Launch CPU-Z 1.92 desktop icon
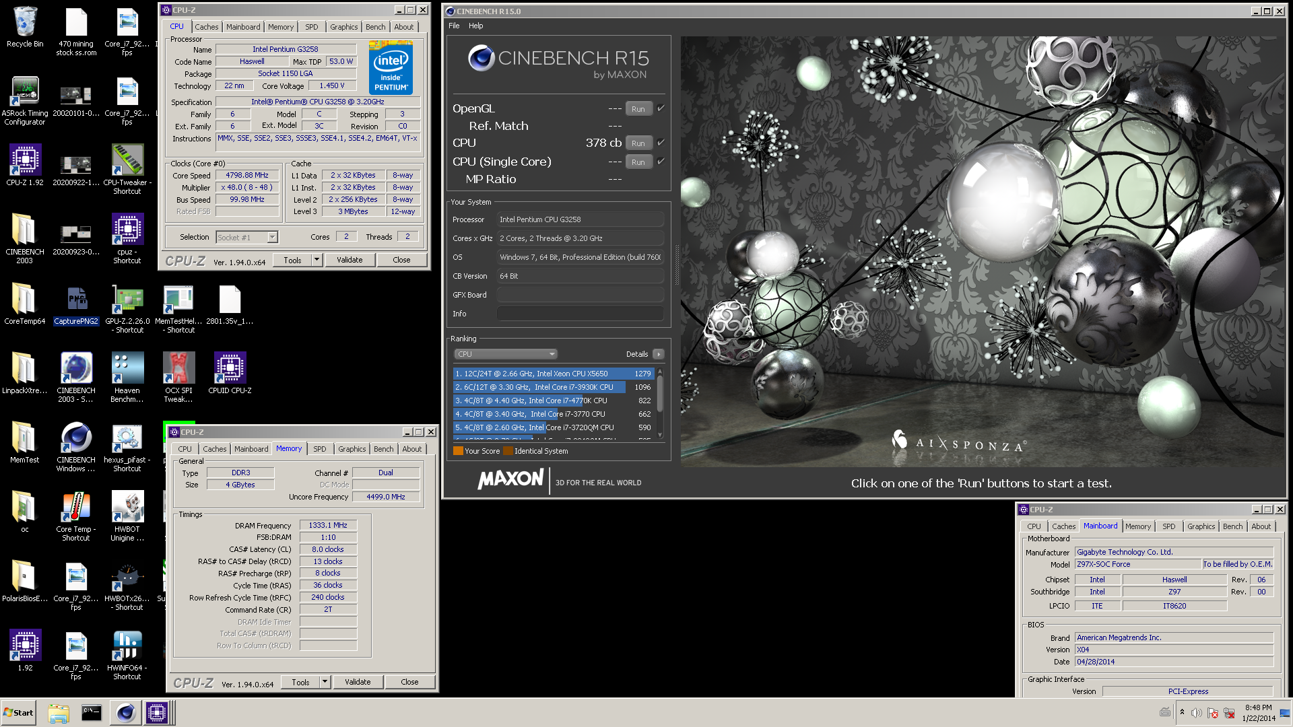1293x727 pixels. tap(25, 164)
